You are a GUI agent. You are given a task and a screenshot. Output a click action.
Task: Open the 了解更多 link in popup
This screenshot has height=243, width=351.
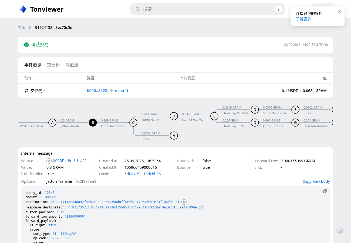click(x=303, y=19)
